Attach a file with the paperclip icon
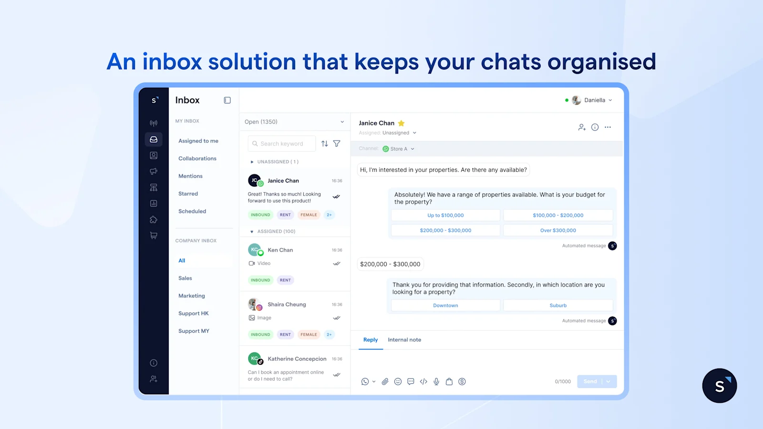 [385, 381]
